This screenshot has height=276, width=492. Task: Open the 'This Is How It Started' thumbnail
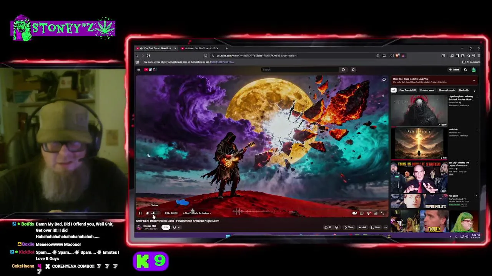[419, 177]
